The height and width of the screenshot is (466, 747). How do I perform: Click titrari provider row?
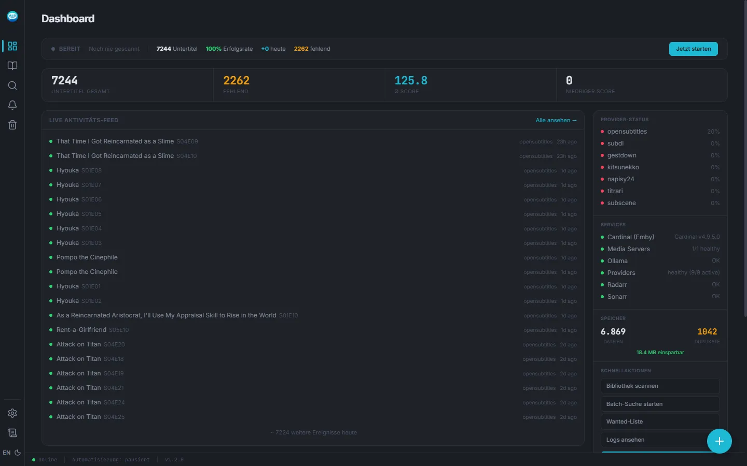(660, 191)
